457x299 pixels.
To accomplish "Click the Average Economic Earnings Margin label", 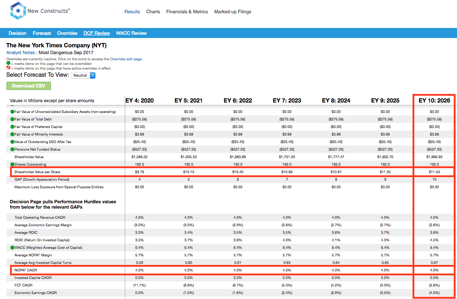I will [43, 225].
